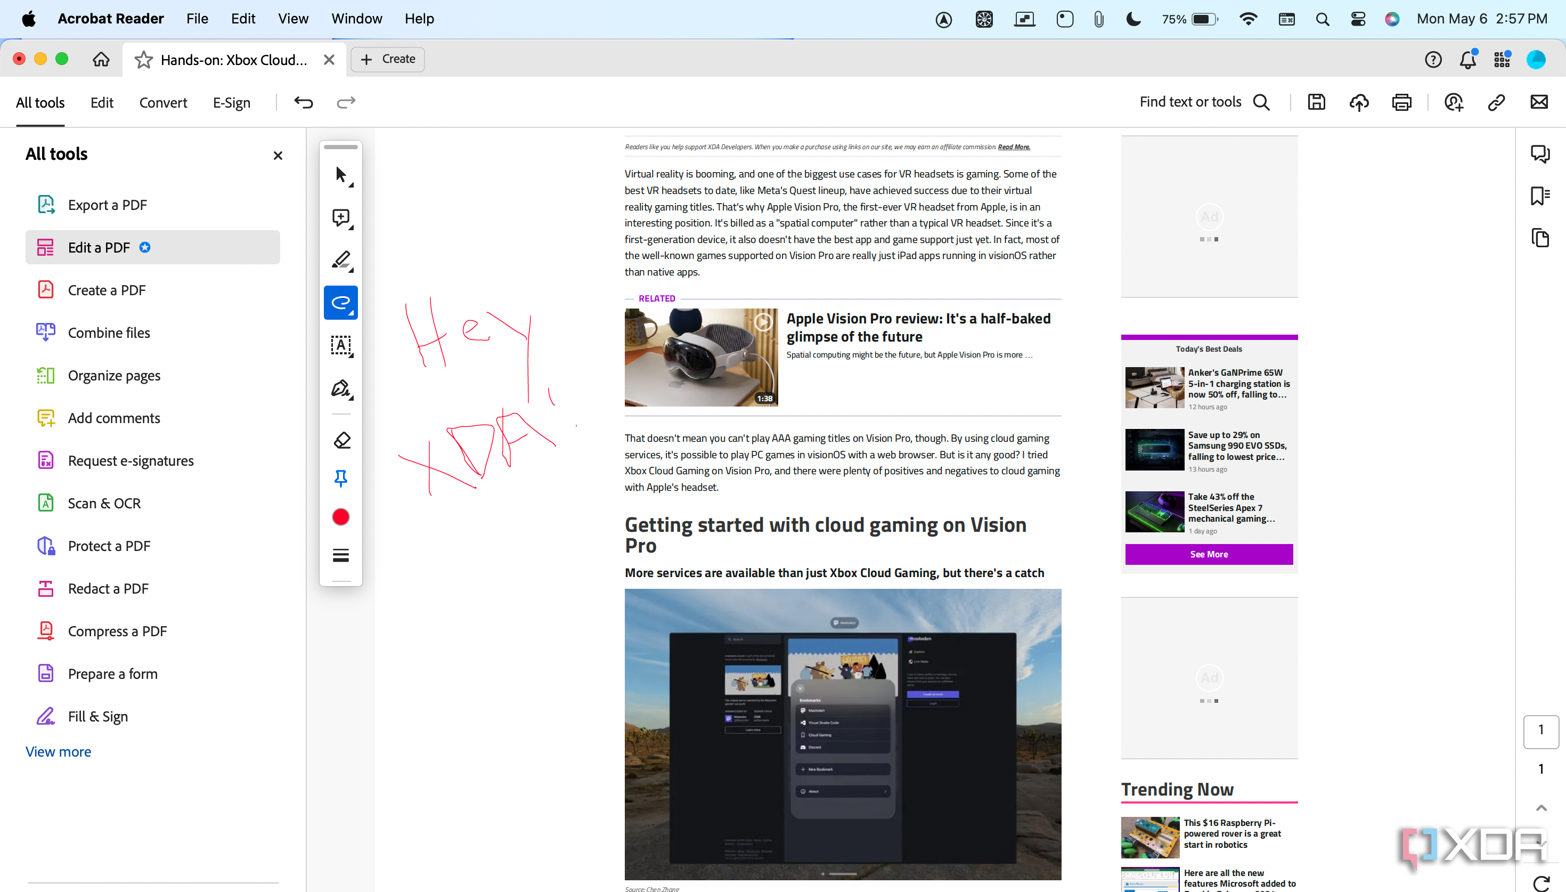Upload the file to the cloud
The image size is (1566, 892).
pos(1359,102)
